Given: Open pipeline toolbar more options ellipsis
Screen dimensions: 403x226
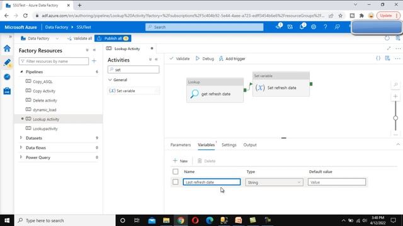Looking at the screenshot, I should click(x=397, y=58).
